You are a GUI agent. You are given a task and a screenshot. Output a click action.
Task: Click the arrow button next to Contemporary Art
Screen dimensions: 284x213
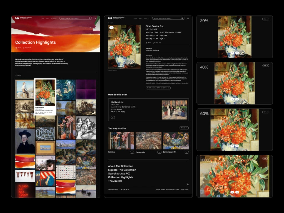tap(187, 152)
